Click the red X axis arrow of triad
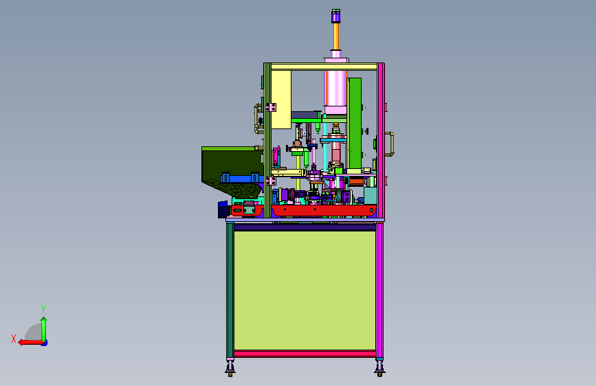The image size is (596, 386). (x=30, y=342)
